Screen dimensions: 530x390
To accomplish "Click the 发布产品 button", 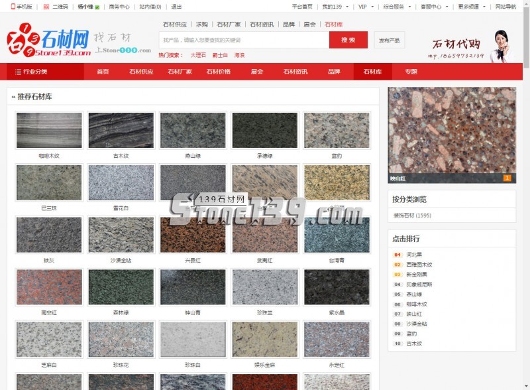I will (389, 40).
